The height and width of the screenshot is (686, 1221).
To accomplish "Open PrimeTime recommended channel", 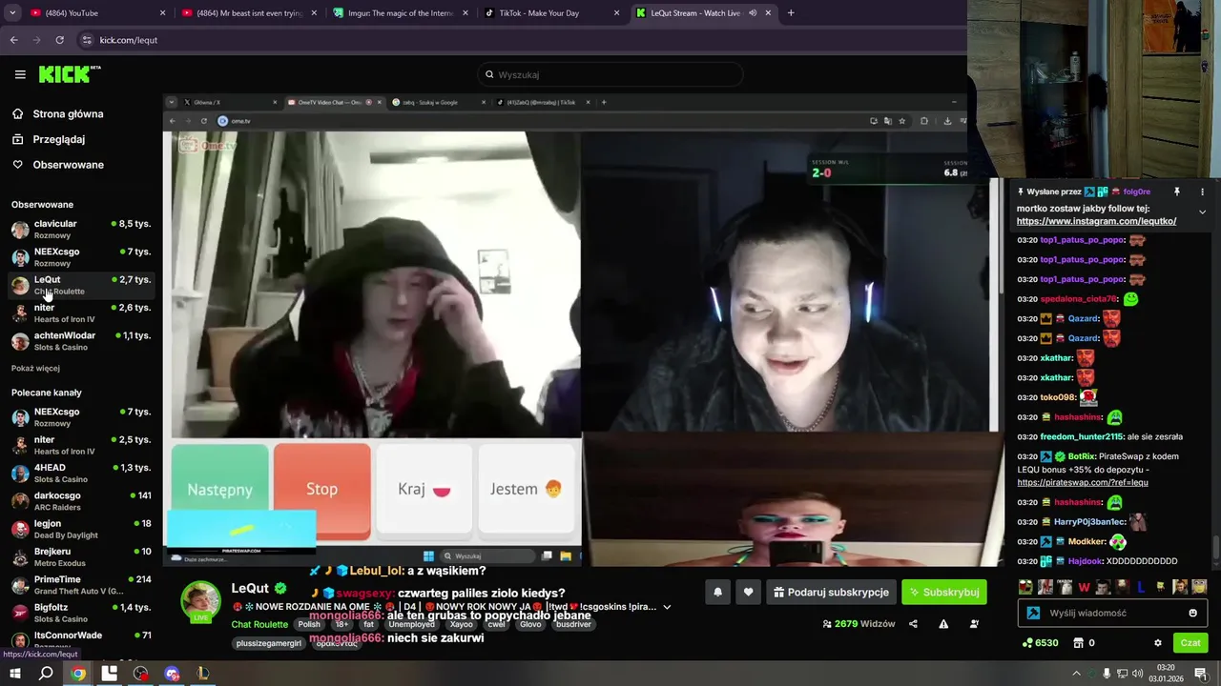I will tap(81, 585).
